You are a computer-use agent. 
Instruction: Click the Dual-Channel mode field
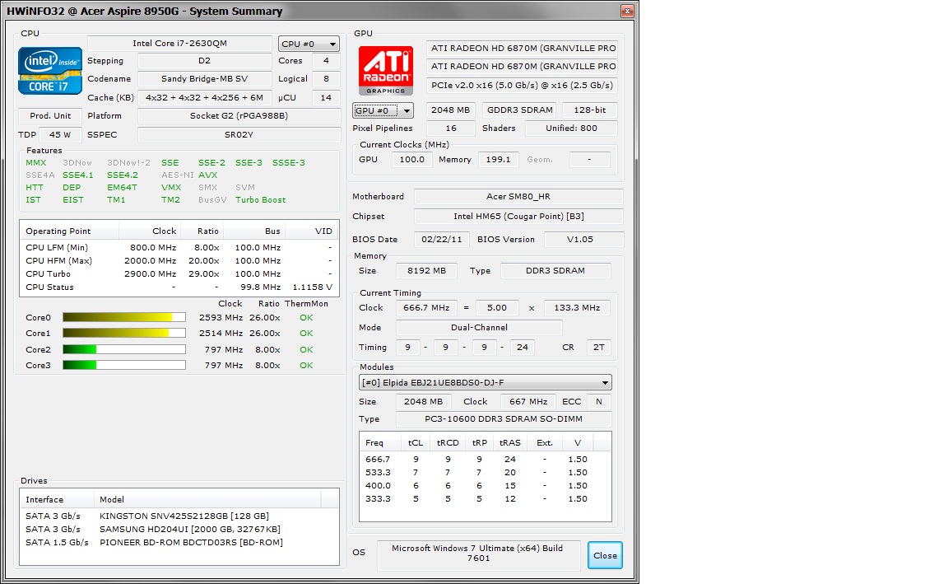click(x=479, y=327)
